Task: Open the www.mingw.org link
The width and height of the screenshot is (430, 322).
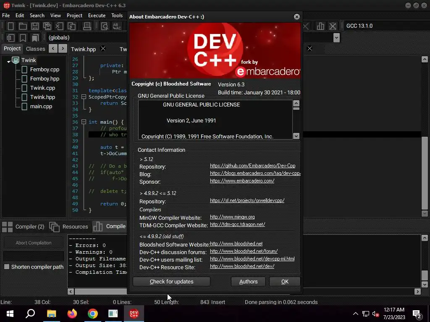Action: [x=232, y=217]
